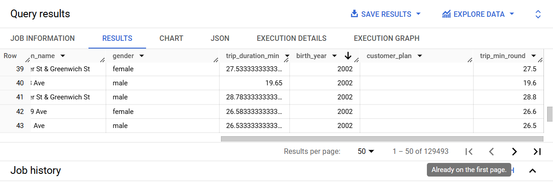Image resolution: width=553 pixels, height=182 pixels.
Task: Click row number 41
Action: (x=20, y=97)
